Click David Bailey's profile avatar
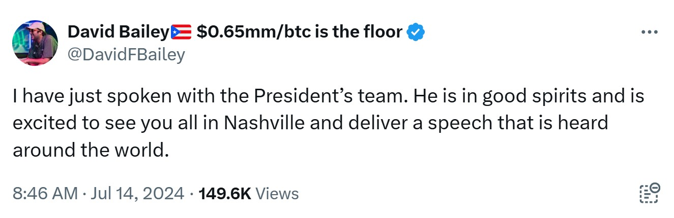Image resolution: width=674 pixels, height=218 pixels. pyautogui.click(x=35, y=43)
